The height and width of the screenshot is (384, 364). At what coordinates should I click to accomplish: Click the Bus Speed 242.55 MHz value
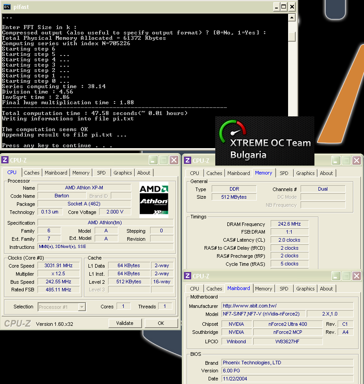(59, 282)
